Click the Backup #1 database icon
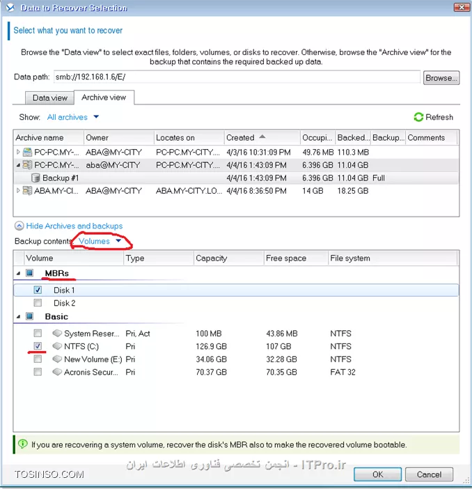Image resolution: width=472 pixels, height=489 pixels. [36, 178]
